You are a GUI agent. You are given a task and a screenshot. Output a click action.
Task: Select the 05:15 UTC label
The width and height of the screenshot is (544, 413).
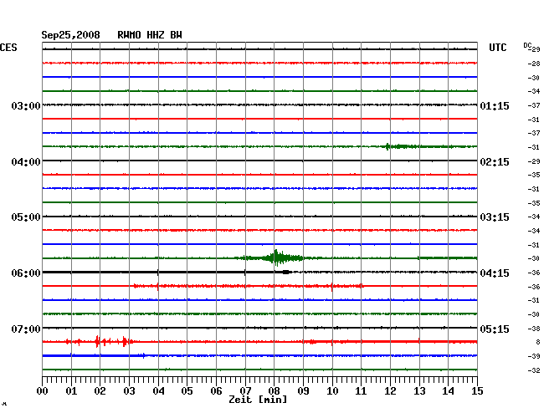tap(495, 329)
